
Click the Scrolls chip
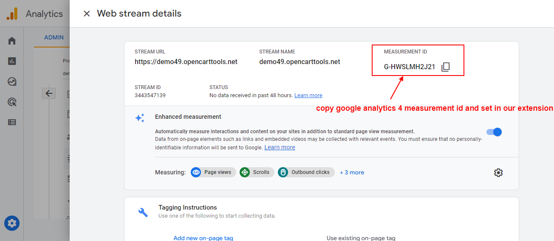coord(257,172)
